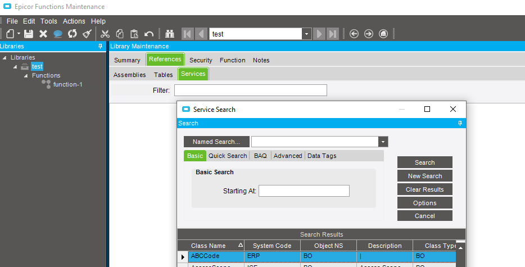Open the Help menu
The width and height of the screenshot is (525, 267).
pyautogui.click(x=98, y=21)
